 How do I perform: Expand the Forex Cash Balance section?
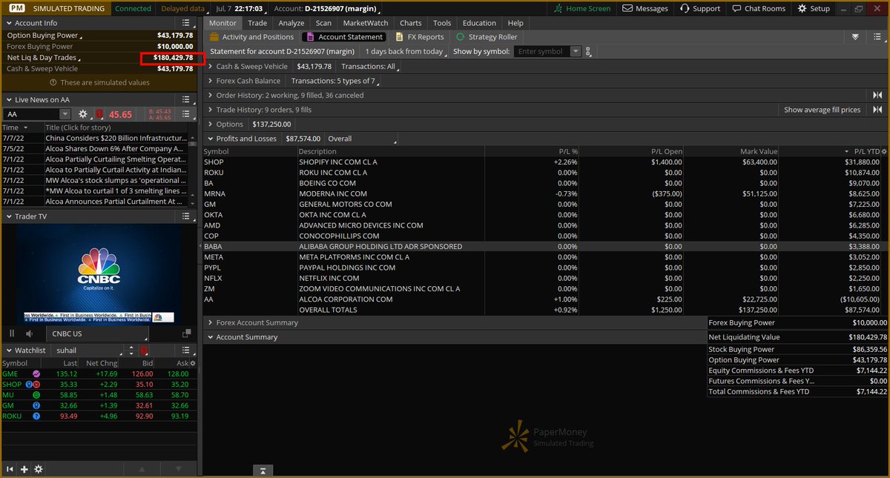coord(210,81)
